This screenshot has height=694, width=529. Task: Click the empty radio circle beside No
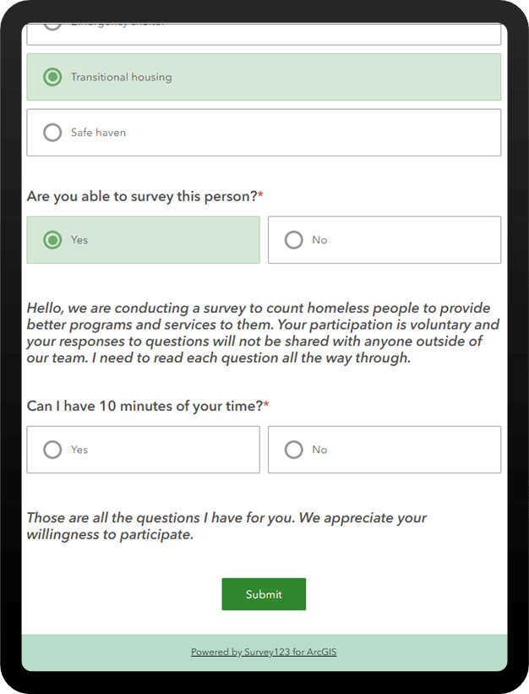pos(293,239)
